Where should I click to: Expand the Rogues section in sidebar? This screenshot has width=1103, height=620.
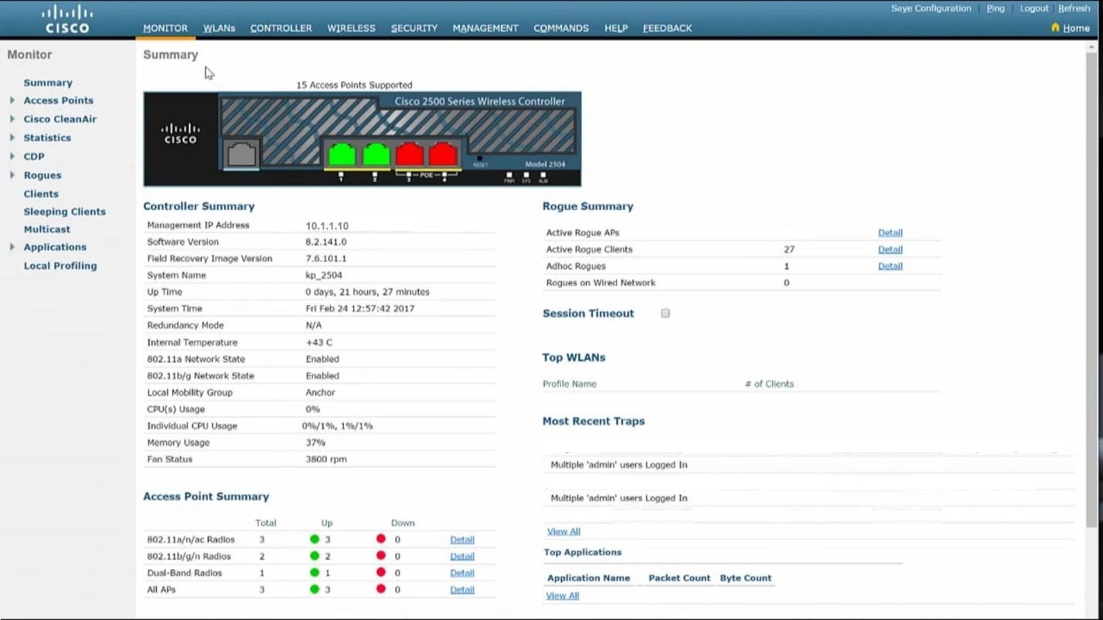12,175
